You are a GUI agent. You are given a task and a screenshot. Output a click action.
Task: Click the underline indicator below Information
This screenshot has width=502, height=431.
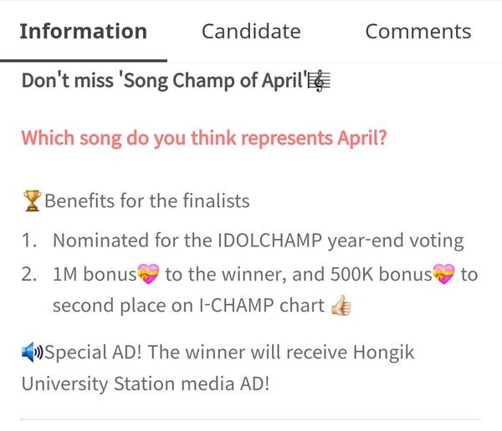point(84,60)
